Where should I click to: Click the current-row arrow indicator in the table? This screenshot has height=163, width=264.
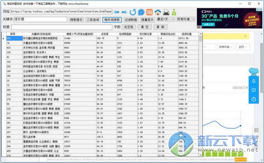pos(4,39)
